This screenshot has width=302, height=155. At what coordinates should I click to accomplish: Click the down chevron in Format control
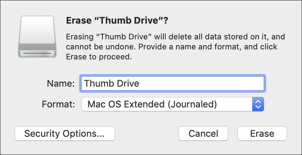(258, 107)
